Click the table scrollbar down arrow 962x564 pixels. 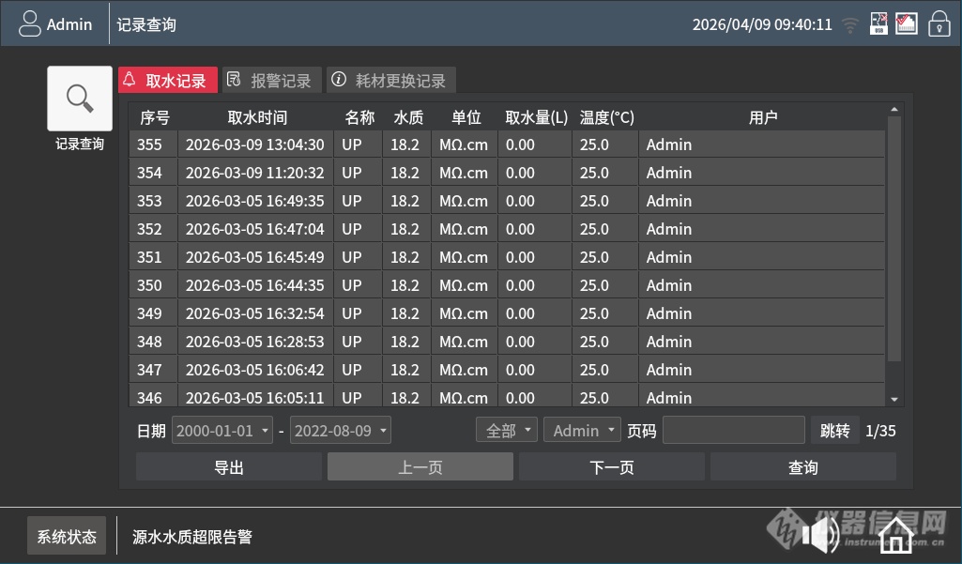894,400
